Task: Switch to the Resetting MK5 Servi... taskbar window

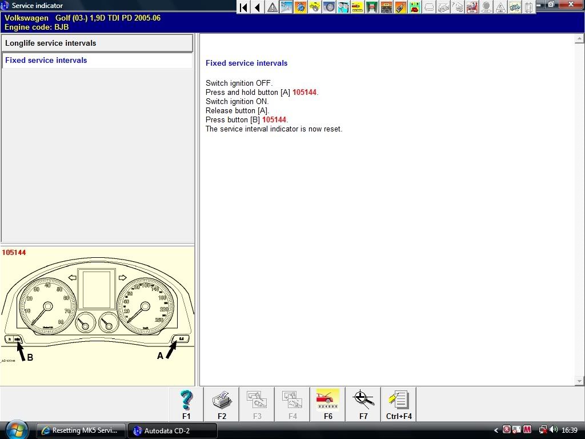Action: coord(81,430)
